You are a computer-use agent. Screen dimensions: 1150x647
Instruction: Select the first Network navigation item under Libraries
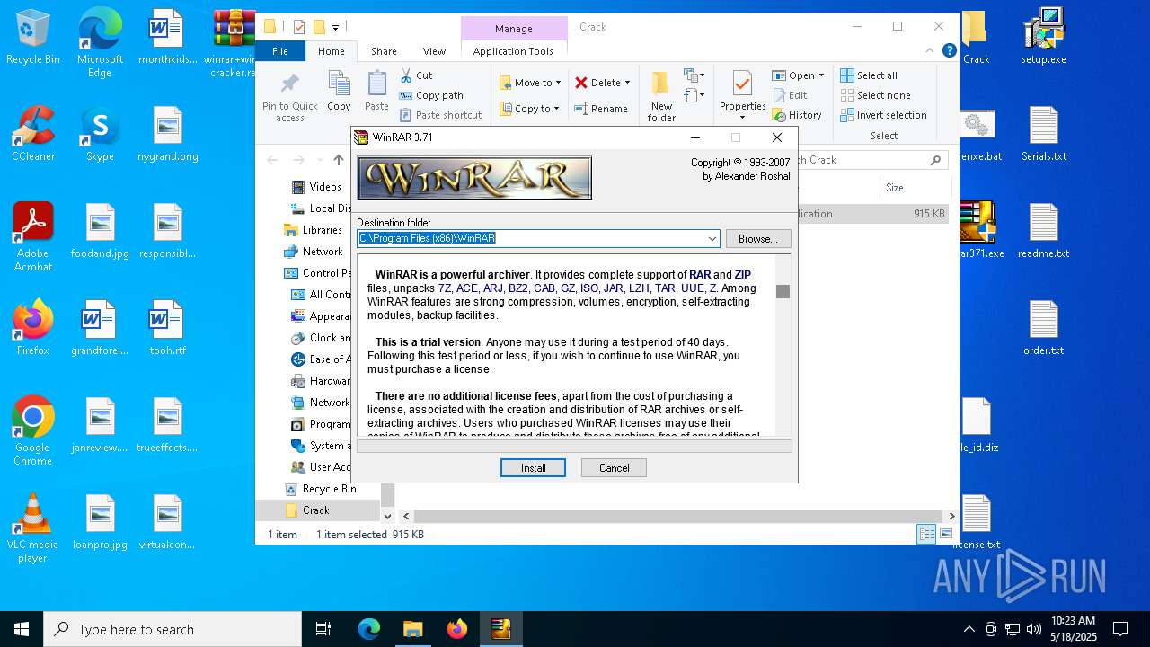[x=322, y=252]
